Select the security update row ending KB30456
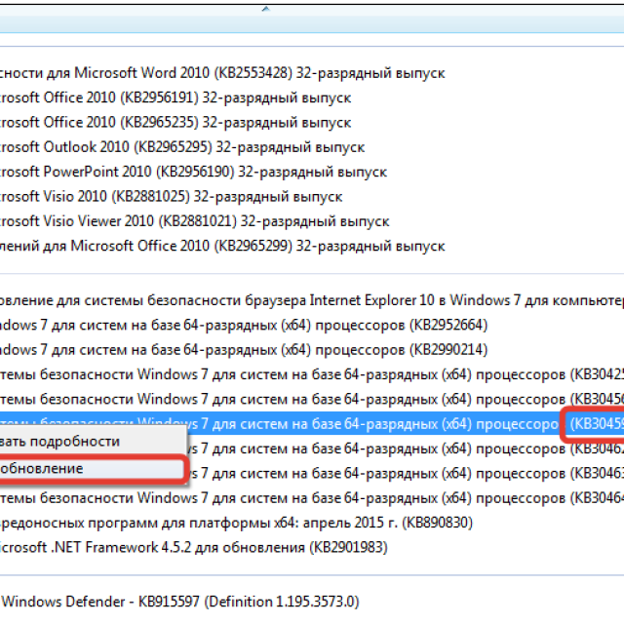 coord(312,399)
